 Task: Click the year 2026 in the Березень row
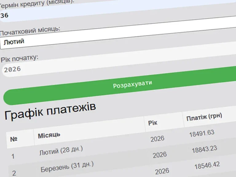point(160,155)
